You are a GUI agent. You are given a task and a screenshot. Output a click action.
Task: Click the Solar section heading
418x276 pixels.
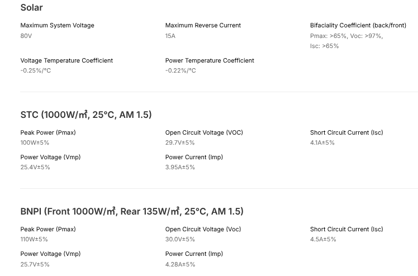(31, 8)
